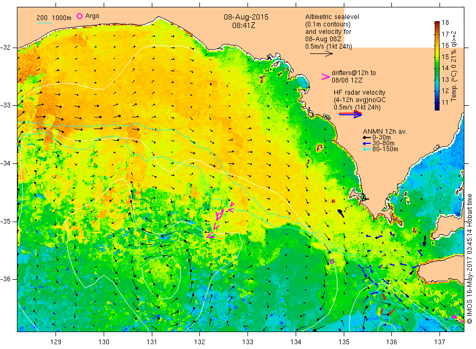
Task: Click the closed eddy contour near 131E 36S
Action: tap(161, 278)
